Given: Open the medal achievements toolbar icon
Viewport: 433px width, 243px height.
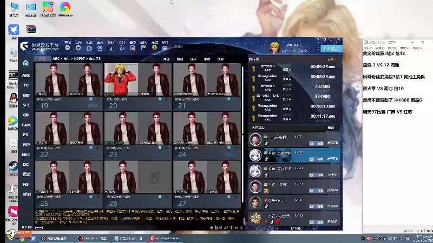Looking at the screenshot, I should (122, 48).
